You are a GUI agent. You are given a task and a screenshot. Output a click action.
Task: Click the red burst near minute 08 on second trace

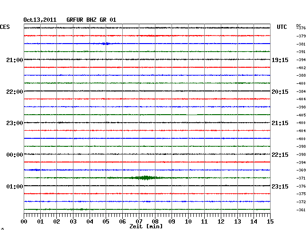[x=151, y=36]
